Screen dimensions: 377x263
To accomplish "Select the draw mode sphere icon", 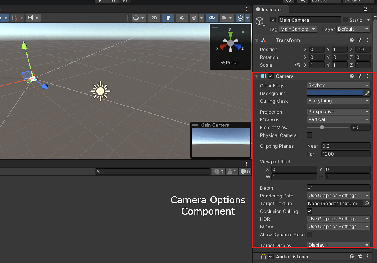I will coord(136,18).
